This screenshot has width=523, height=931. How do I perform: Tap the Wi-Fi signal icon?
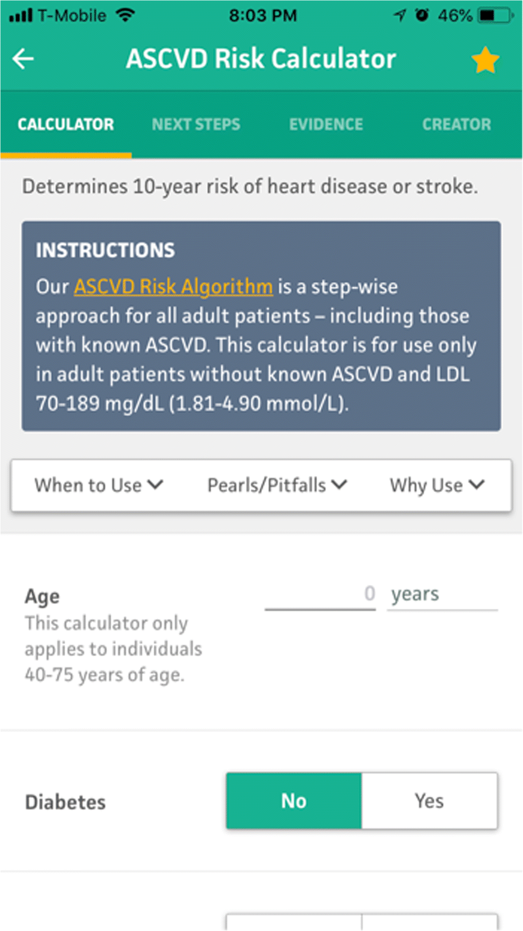coord(125,15)
